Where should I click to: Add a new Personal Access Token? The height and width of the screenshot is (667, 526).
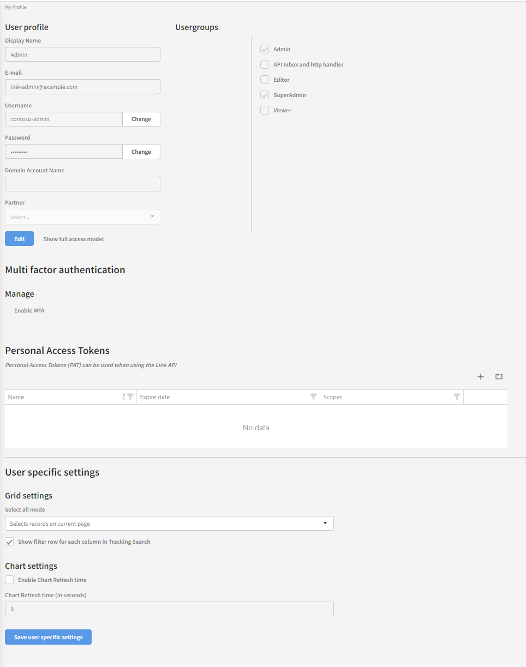480,377
